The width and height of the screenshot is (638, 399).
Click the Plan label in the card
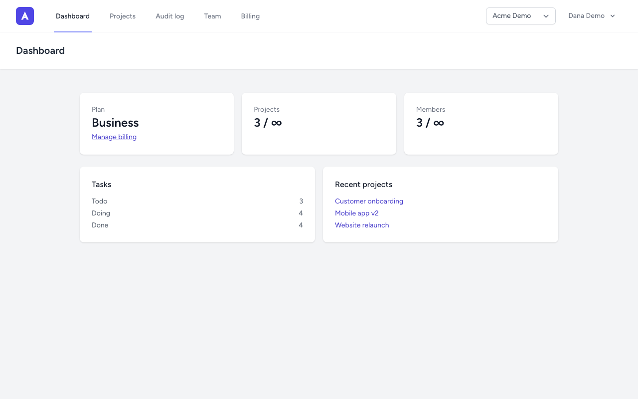tap(98, 109)
